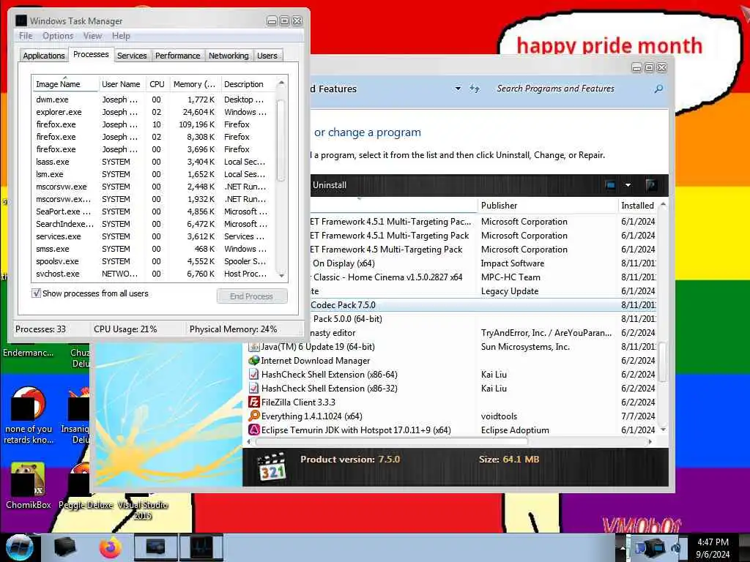Switch to Programs and Features taskbar button

coord(156,547)
